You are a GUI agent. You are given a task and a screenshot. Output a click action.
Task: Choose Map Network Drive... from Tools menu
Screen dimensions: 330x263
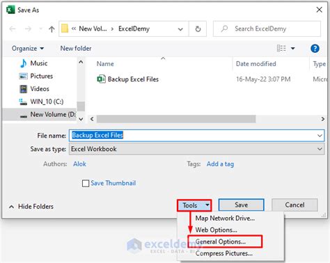[225, 218]
